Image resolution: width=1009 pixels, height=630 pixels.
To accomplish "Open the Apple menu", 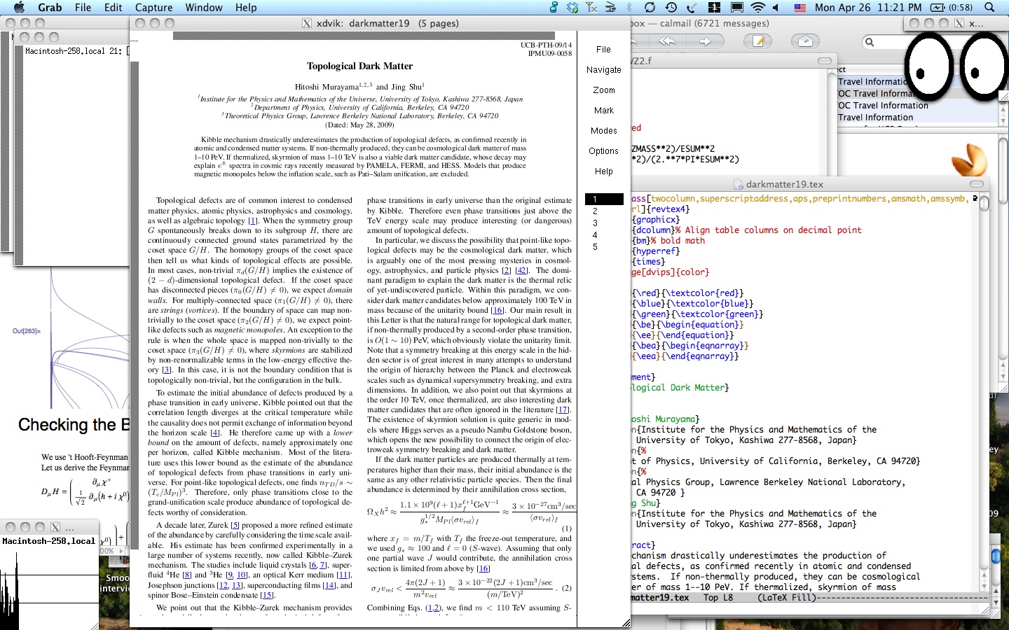I will click(x=19, y=7).
